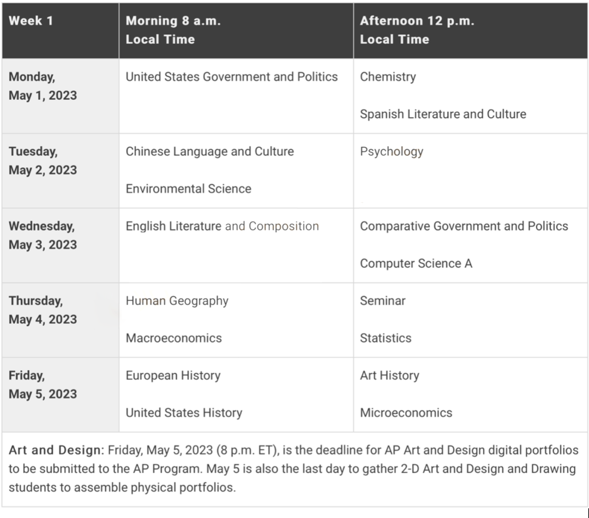Select Comparative Government and Politics
The height and width of the screenshot is (518, 589).
[x=464, y=226]
